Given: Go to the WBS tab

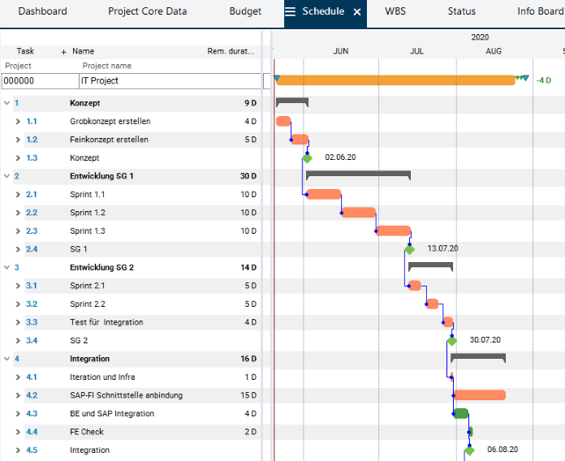Looking at the screenshot, I should coord(395,12).
